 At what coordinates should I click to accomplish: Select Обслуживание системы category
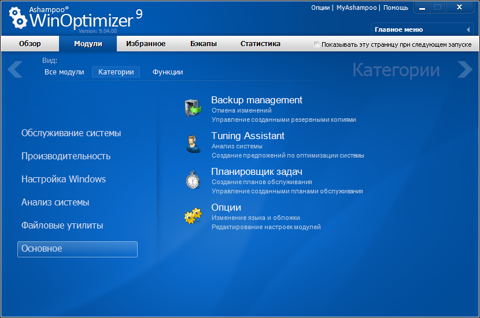pyautogui.click(x=71, y=133)
